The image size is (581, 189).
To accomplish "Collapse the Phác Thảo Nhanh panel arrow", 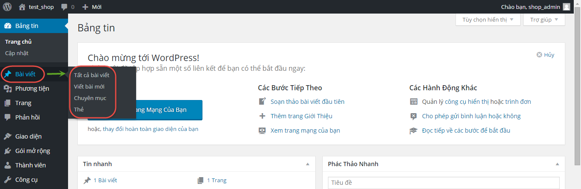I will point(557,164).
